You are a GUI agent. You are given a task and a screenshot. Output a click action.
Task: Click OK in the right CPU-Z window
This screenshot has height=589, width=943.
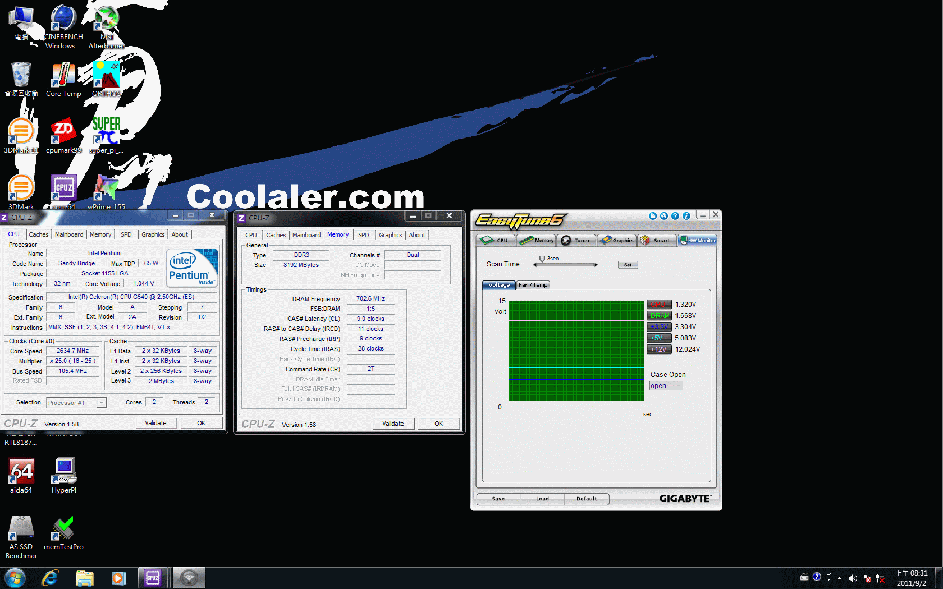[x=439, y=424]
